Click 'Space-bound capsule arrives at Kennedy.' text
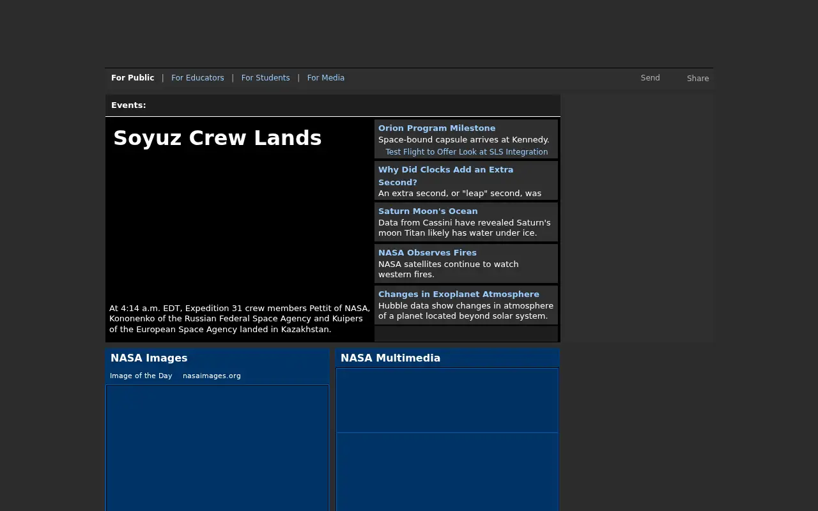This screenshot has height=511, width=818. tap(463, 140)
